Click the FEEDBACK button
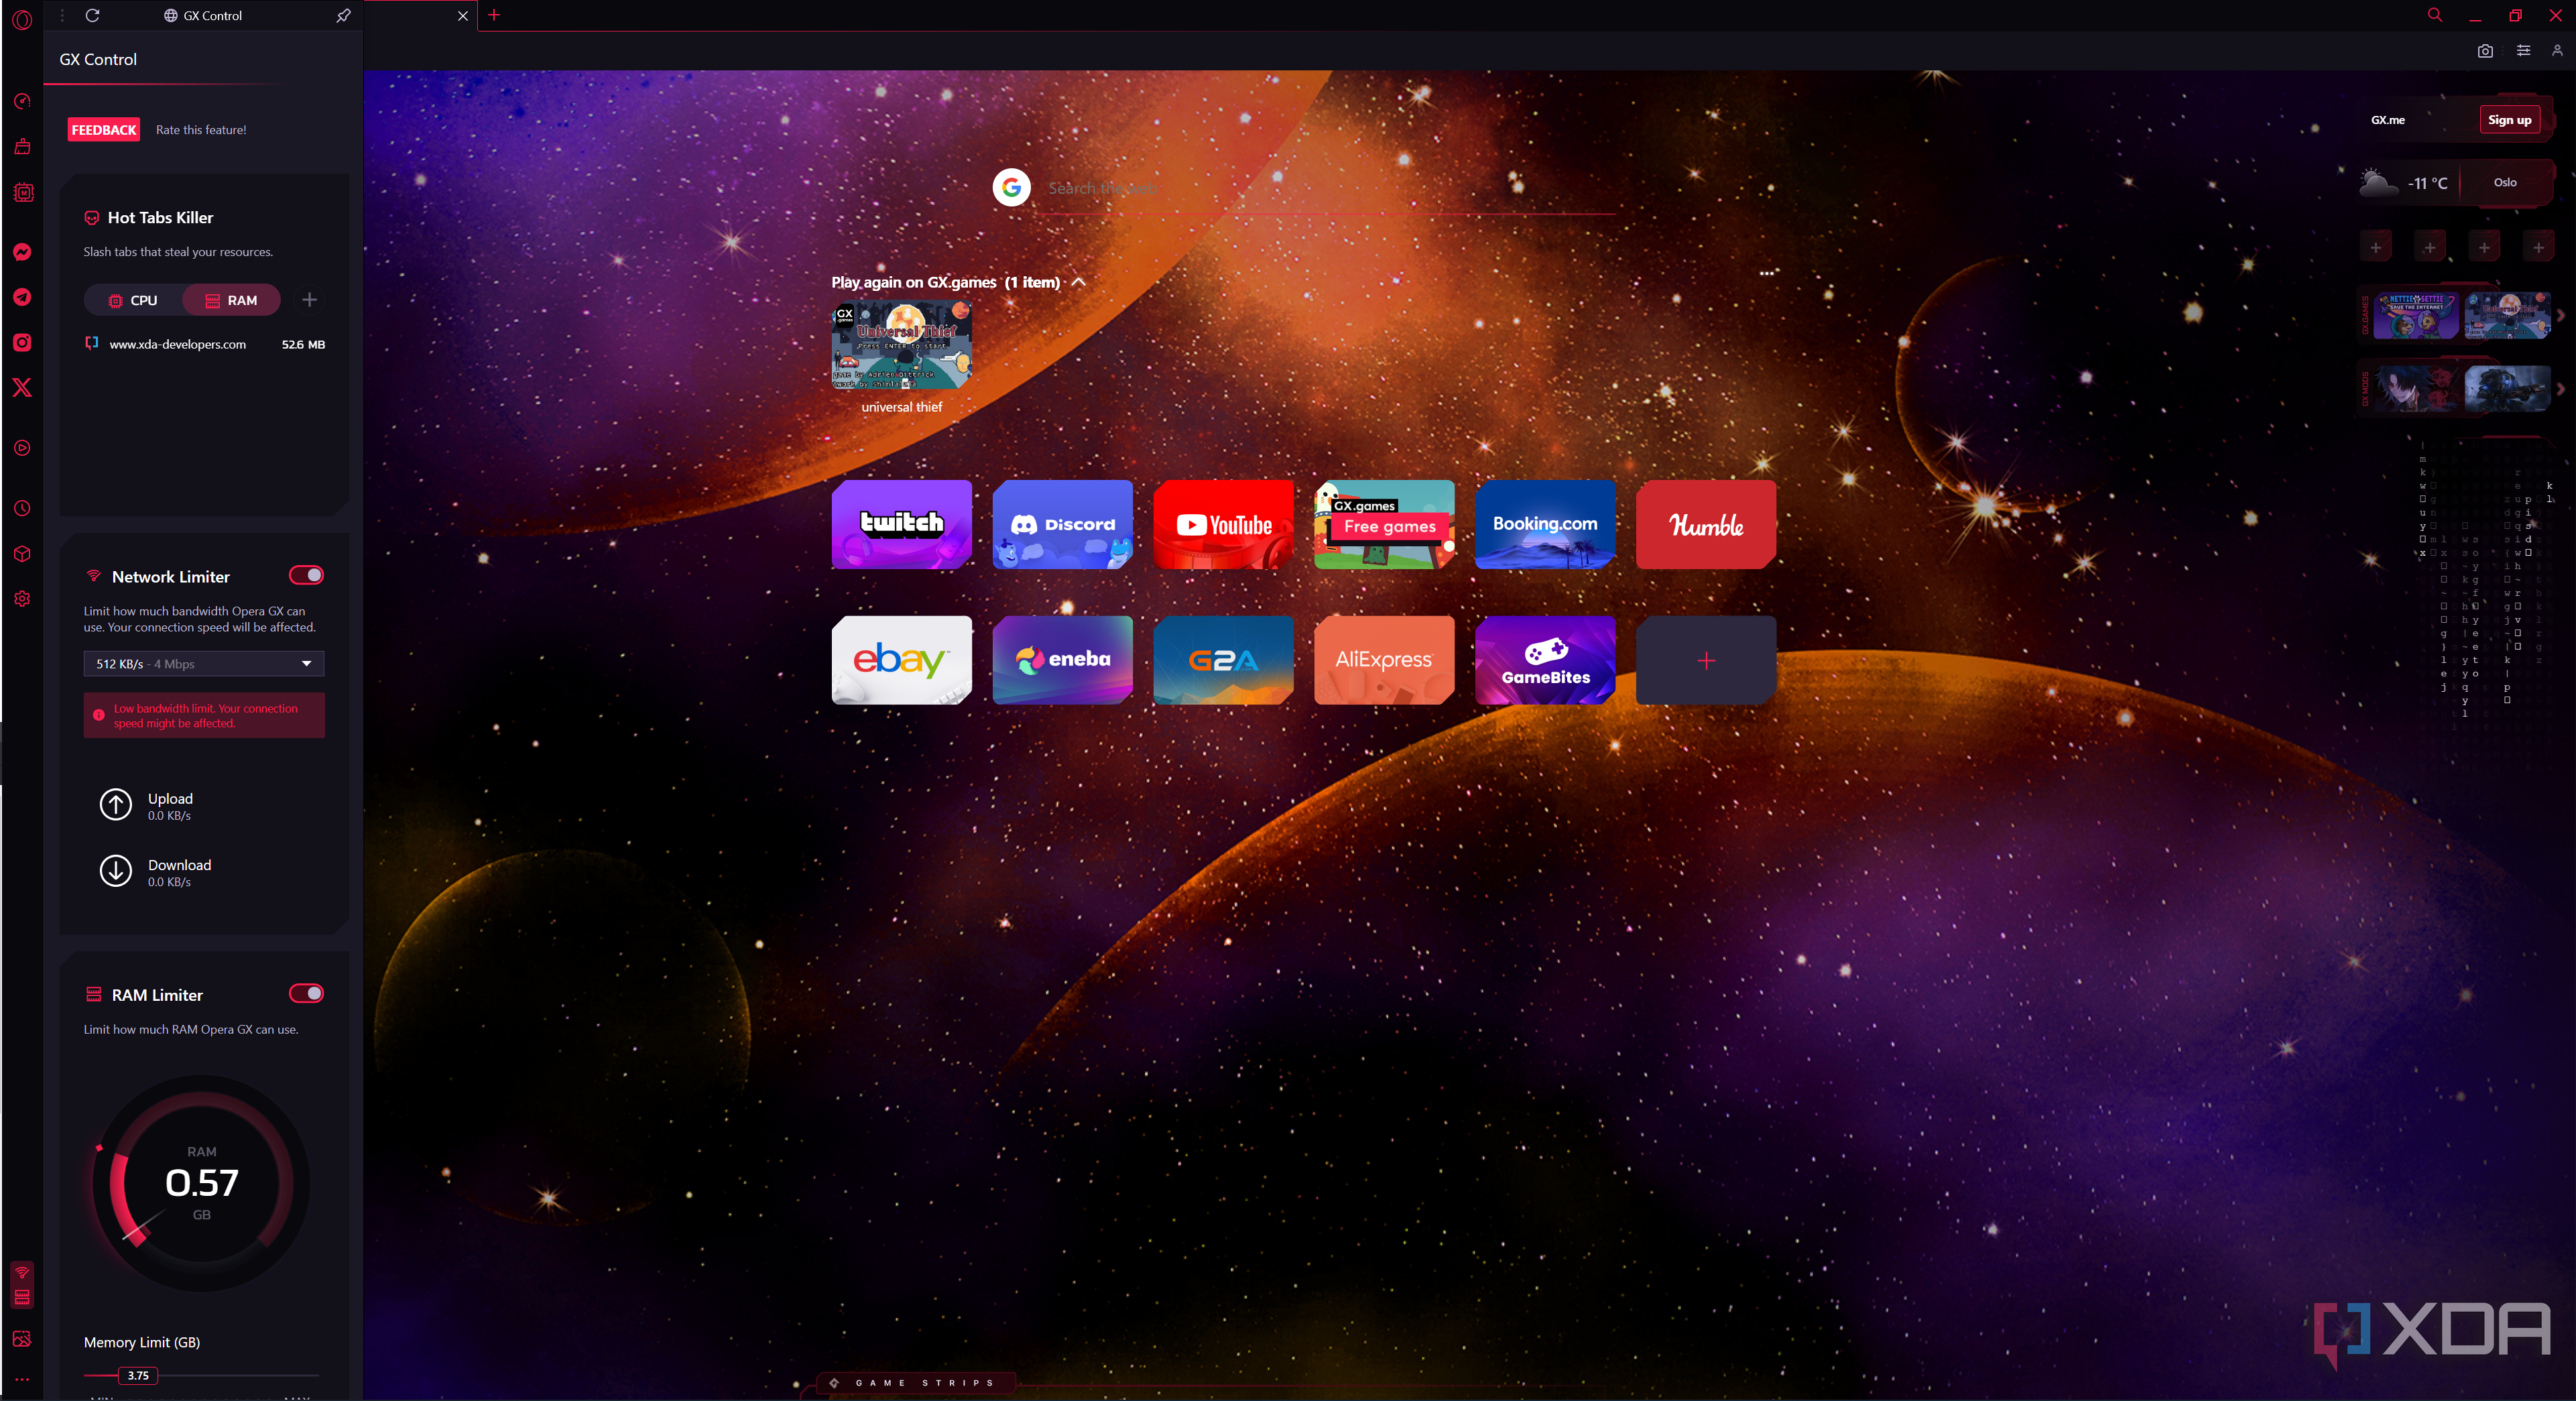The width and height of the screenshot is (2576, 1401). pyautogui.click(x=104, y=130)
